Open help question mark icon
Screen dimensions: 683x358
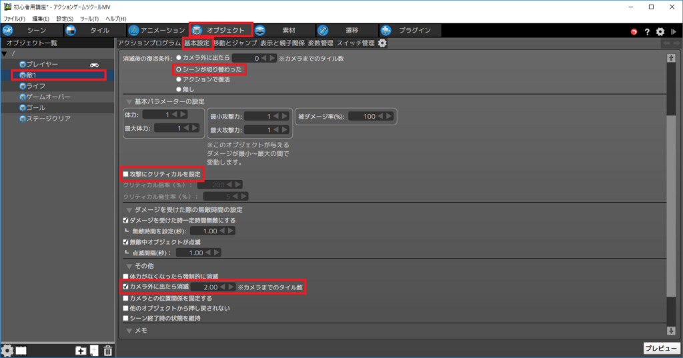[647, 31]
